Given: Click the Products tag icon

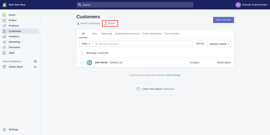Looking at the screenshot, I should coord(4,26).
